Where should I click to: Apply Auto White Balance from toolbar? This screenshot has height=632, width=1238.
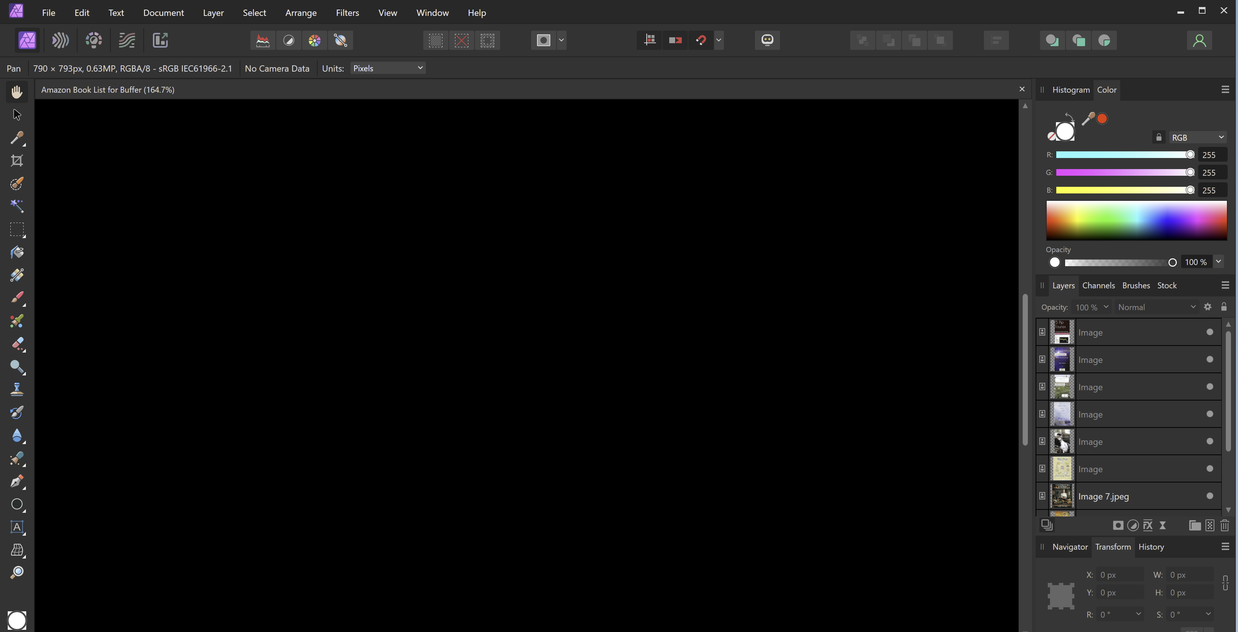(x=341, y=40)
